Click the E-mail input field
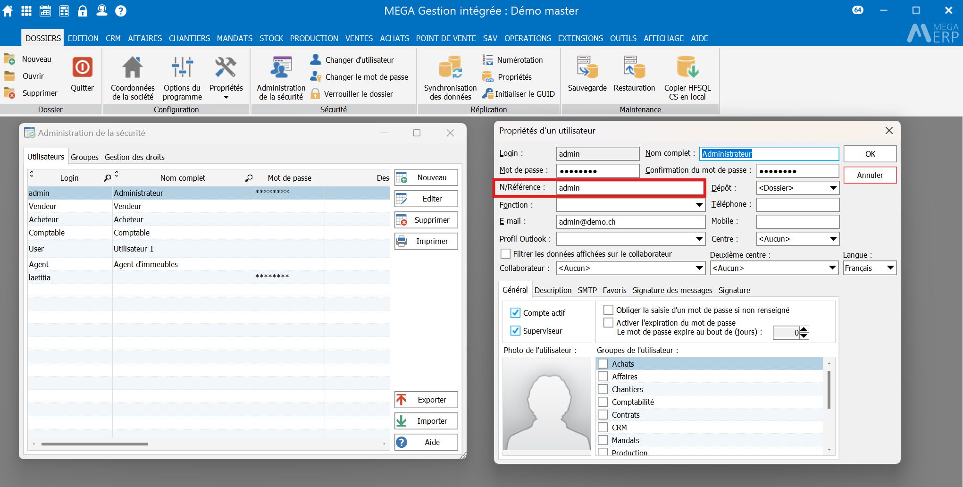Screen dimensions: 963x487 click(x=630, y=222)
